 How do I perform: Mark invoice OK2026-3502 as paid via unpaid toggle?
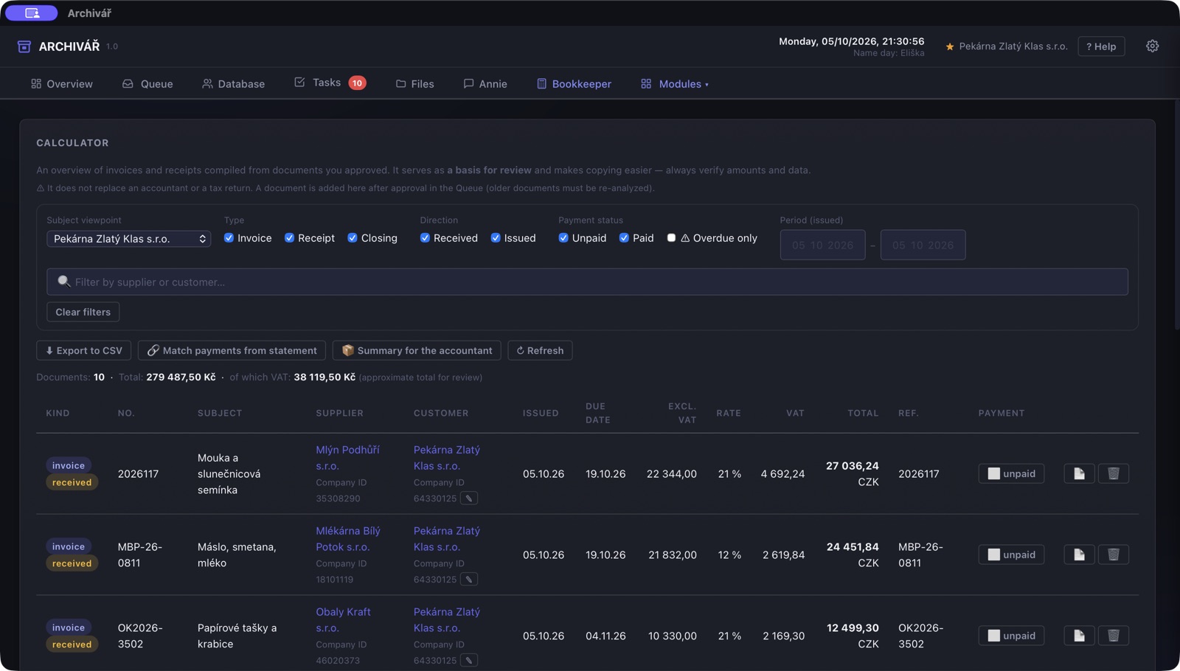click(x=1011, y=636)
